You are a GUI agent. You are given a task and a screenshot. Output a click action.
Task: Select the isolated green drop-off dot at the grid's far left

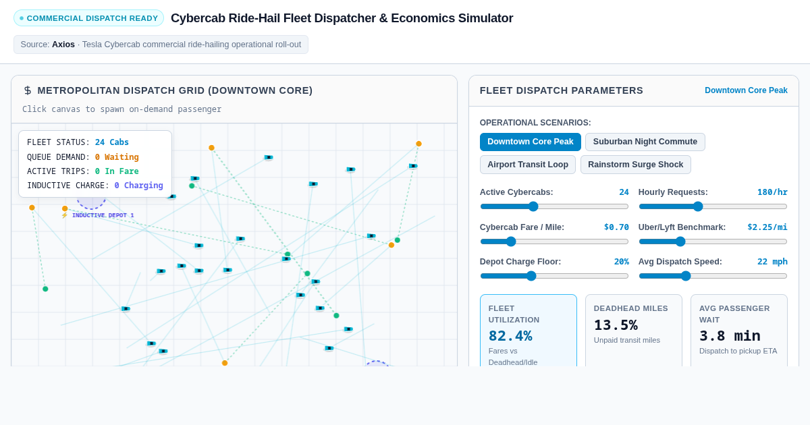click(x=45, y=289)
